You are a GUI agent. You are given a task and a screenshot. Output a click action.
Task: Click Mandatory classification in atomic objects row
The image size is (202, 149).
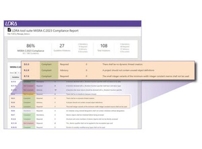tap(40, 115)
